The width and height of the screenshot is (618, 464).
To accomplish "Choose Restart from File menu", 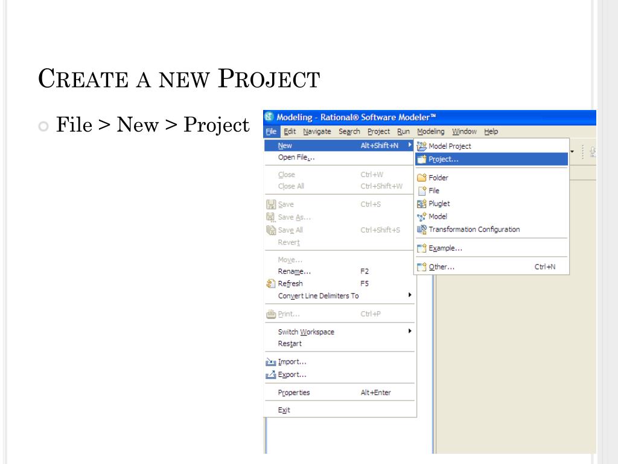I will click(339, 344).
